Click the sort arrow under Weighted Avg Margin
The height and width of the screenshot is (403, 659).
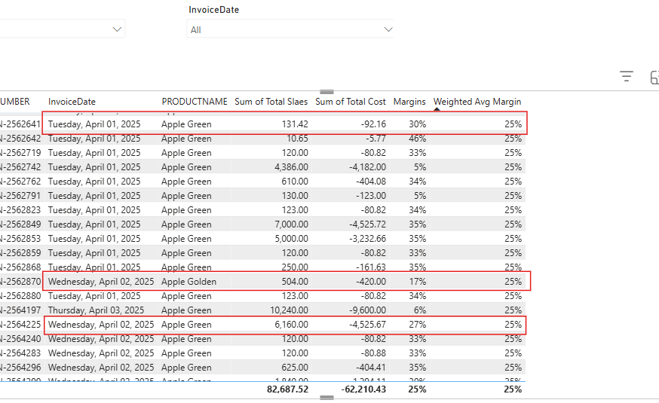pos(437,109)
